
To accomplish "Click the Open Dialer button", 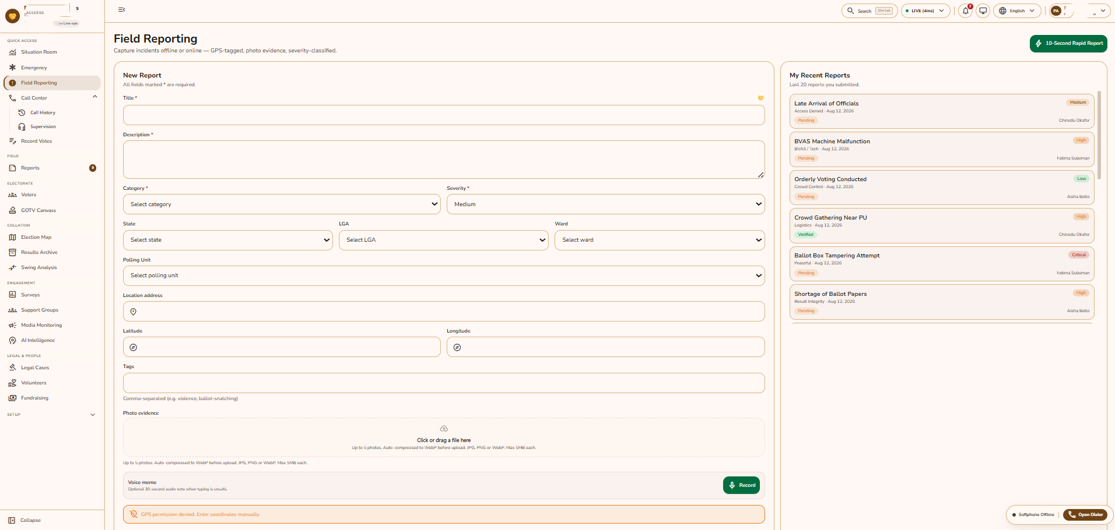I will coord(1085,515).
